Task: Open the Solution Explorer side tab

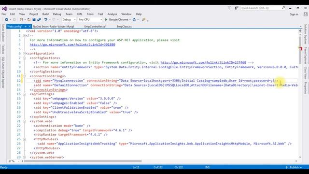Action: click(x=306, y=34)
